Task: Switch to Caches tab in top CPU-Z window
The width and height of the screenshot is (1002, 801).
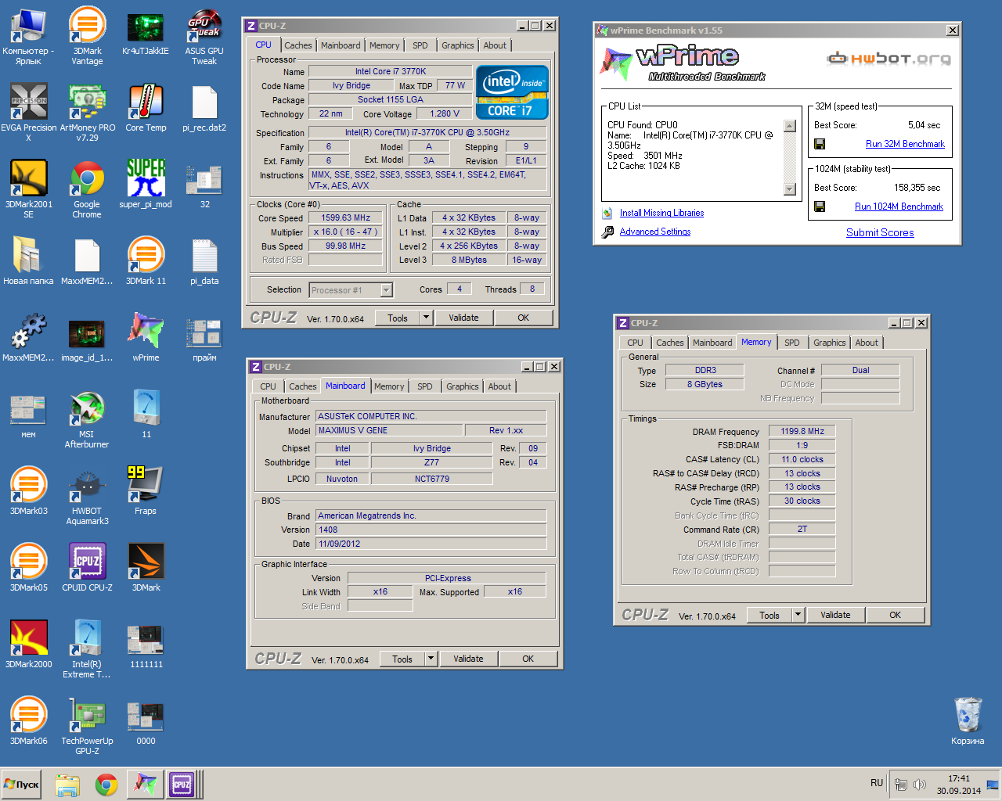Action: coord(298,45)
